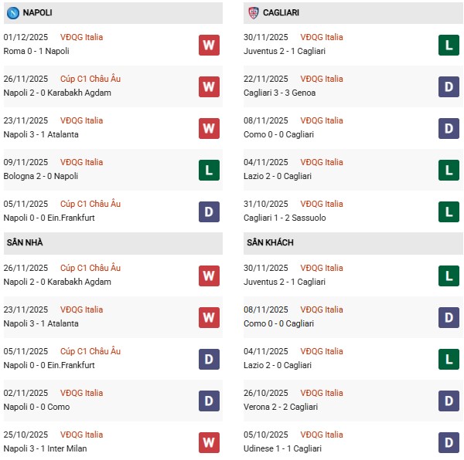Select the Sân Nhà section header
The image size is (464, 460).
tap(25, 242)
